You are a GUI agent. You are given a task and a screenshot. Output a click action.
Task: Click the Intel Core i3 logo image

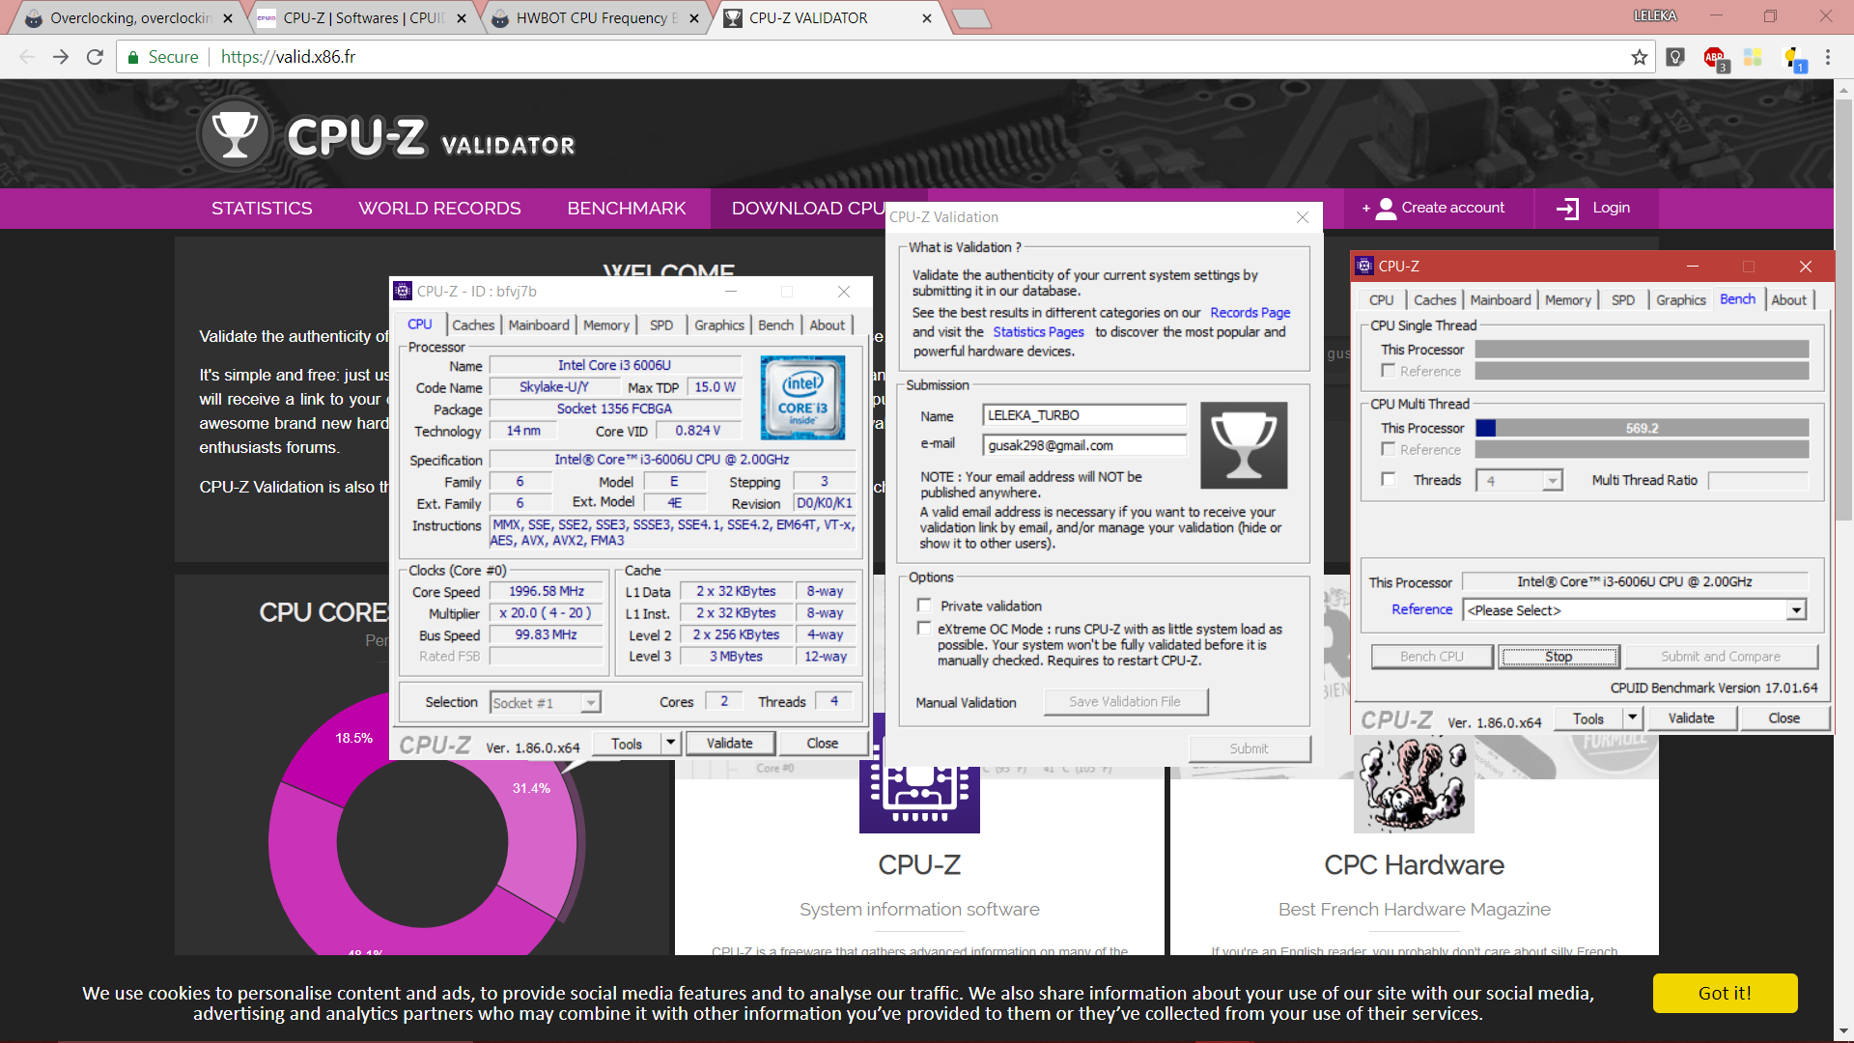[802, 398]
